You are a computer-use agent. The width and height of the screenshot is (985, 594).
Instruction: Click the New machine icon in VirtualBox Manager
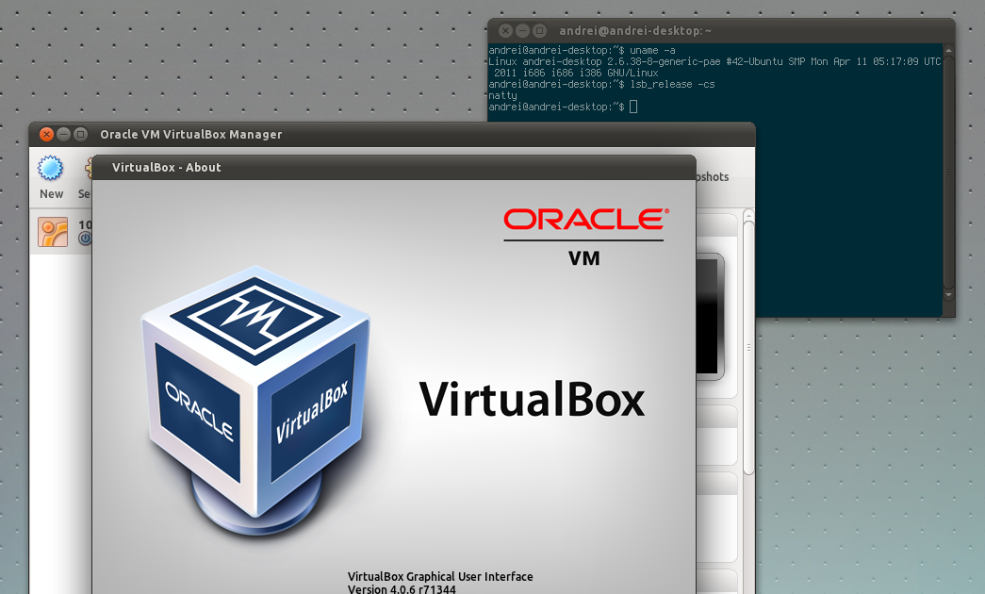(x=50, y=169)
